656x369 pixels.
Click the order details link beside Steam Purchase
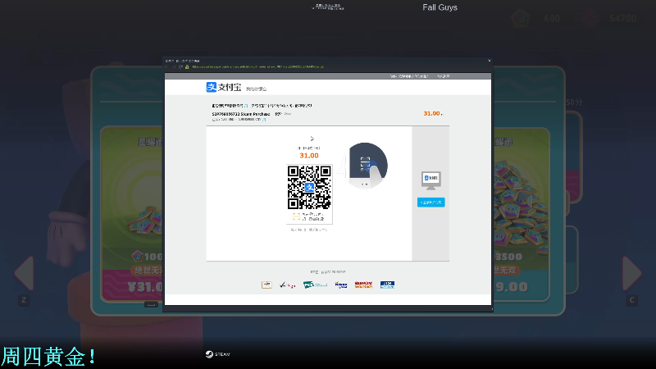[283, 114]
